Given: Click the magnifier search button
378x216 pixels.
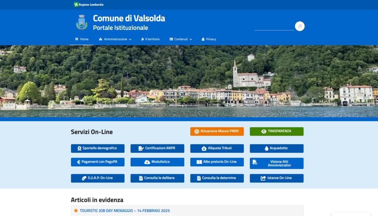Looking at the screenshot, I should click(300, 26).
